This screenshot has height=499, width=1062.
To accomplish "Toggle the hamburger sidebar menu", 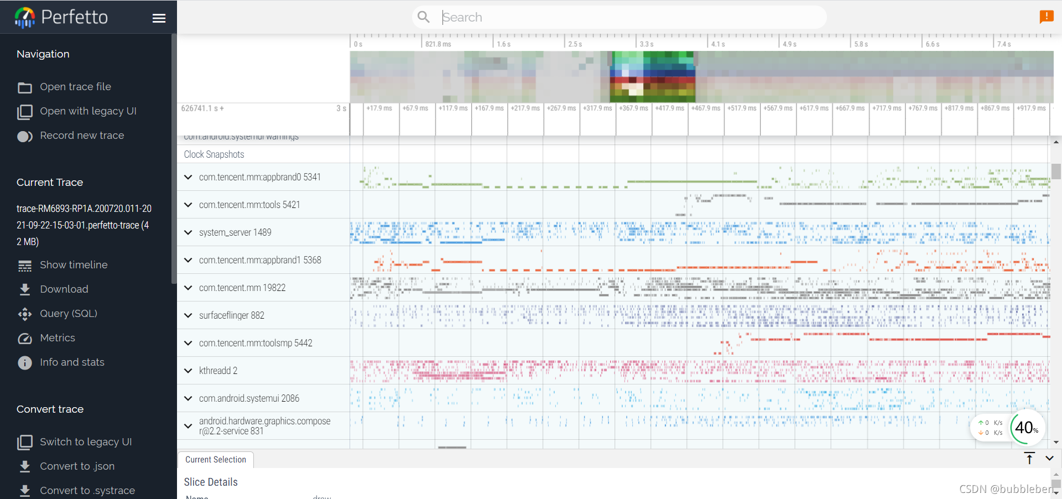I will (x=159, y=18).
